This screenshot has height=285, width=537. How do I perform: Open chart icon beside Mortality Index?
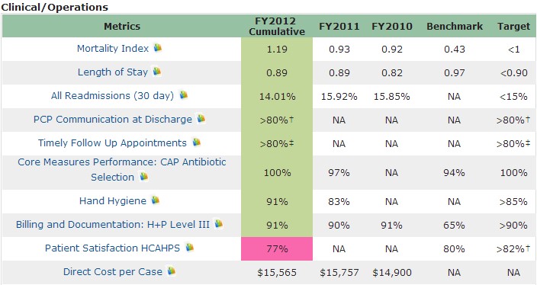coord(158,47)
